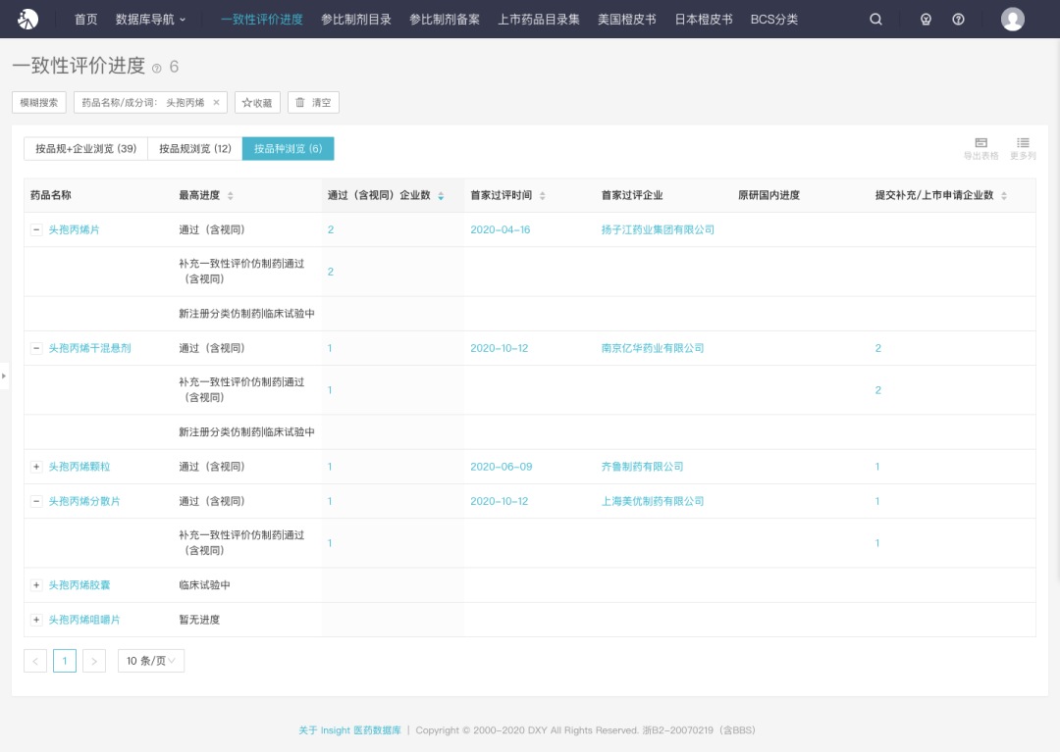Expand the left side panel handle
This screenshot has height=752, width=1060.
4,376
